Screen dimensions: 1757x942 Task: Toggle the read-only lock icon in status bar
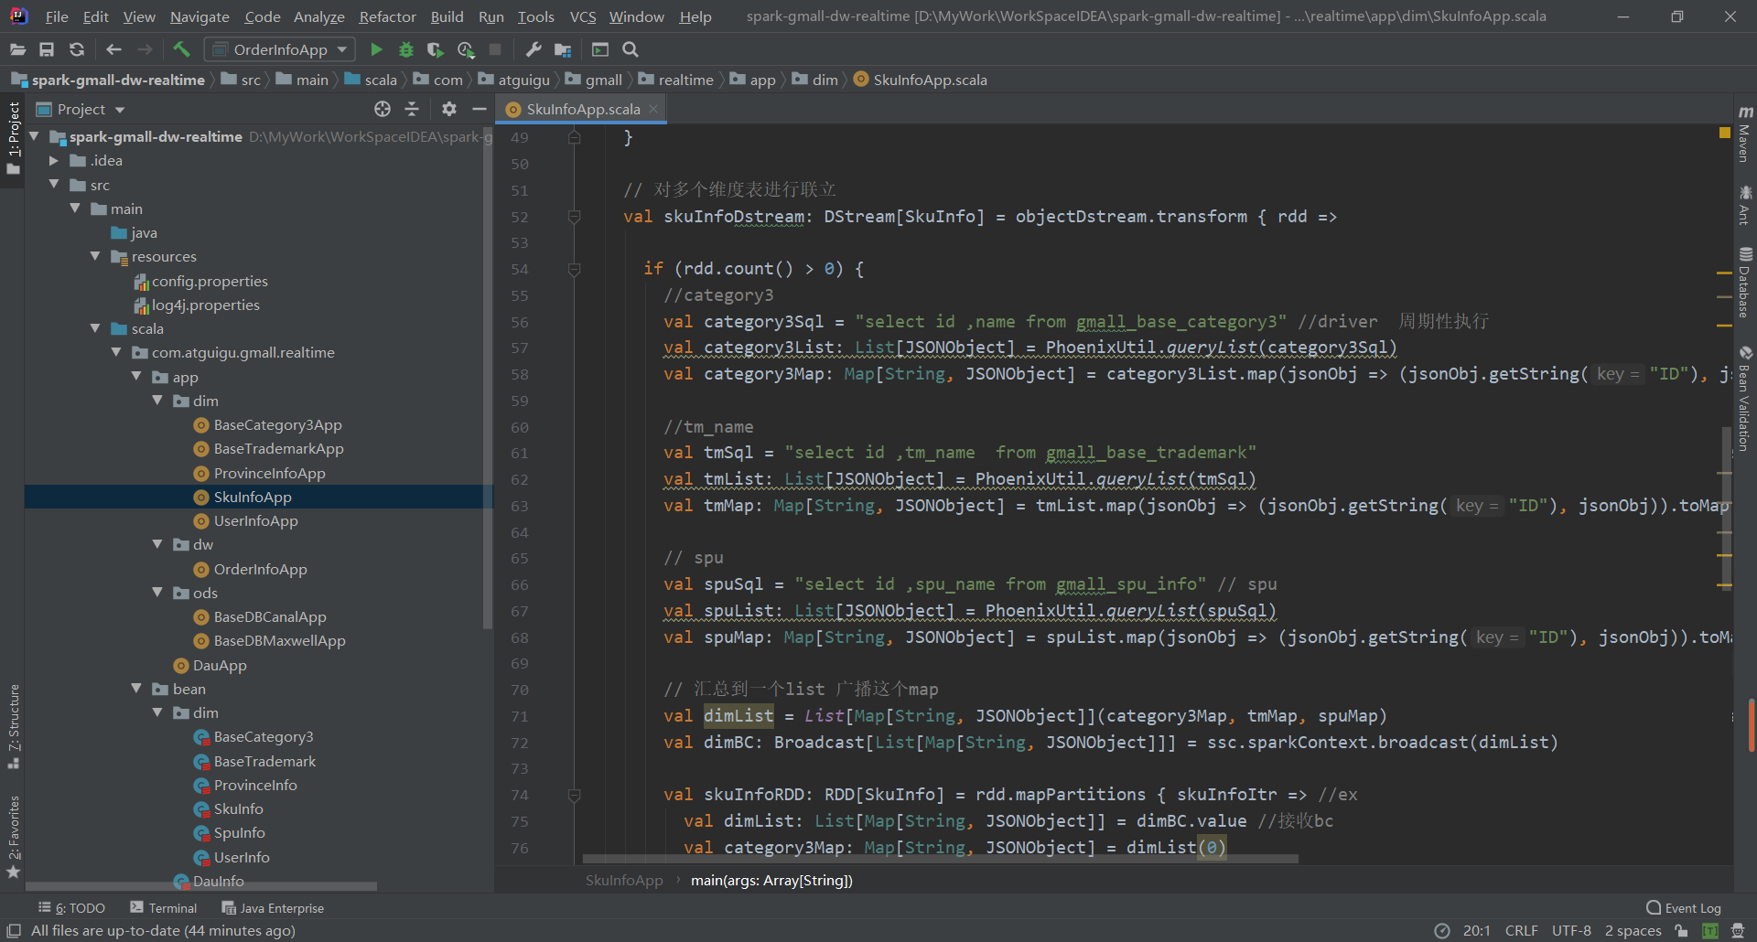pyautogui.click(x=1681, y=931)
